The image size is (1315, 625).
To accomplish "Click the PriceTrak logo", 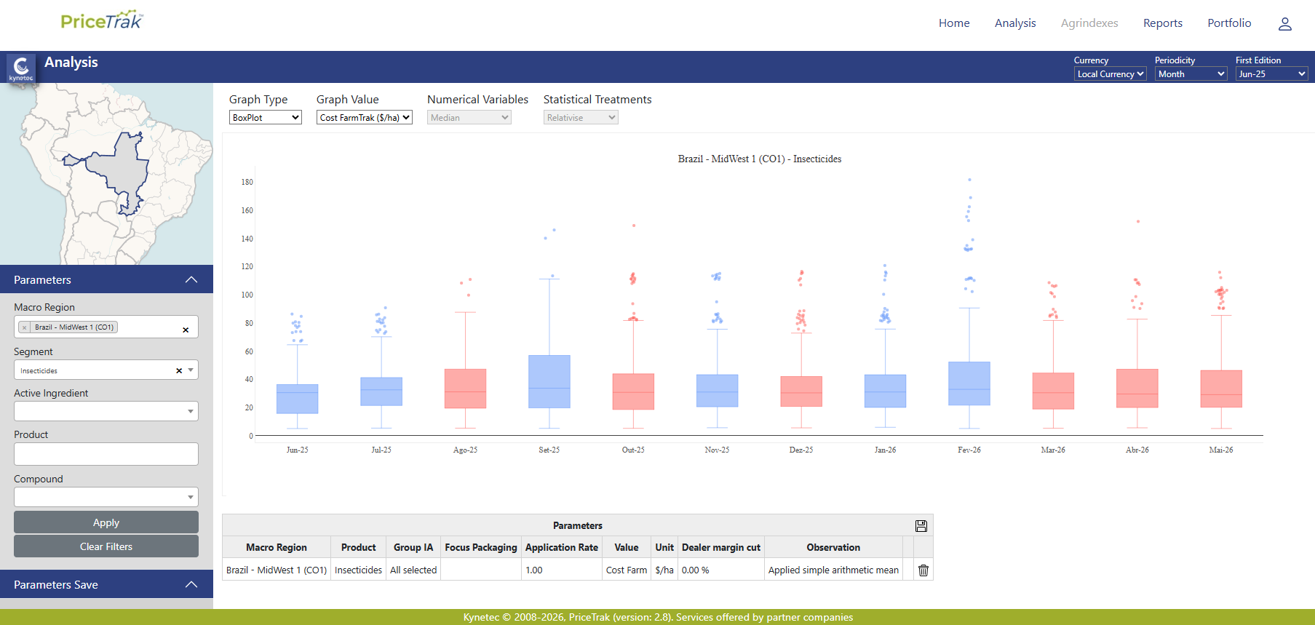I will point(102,20).
